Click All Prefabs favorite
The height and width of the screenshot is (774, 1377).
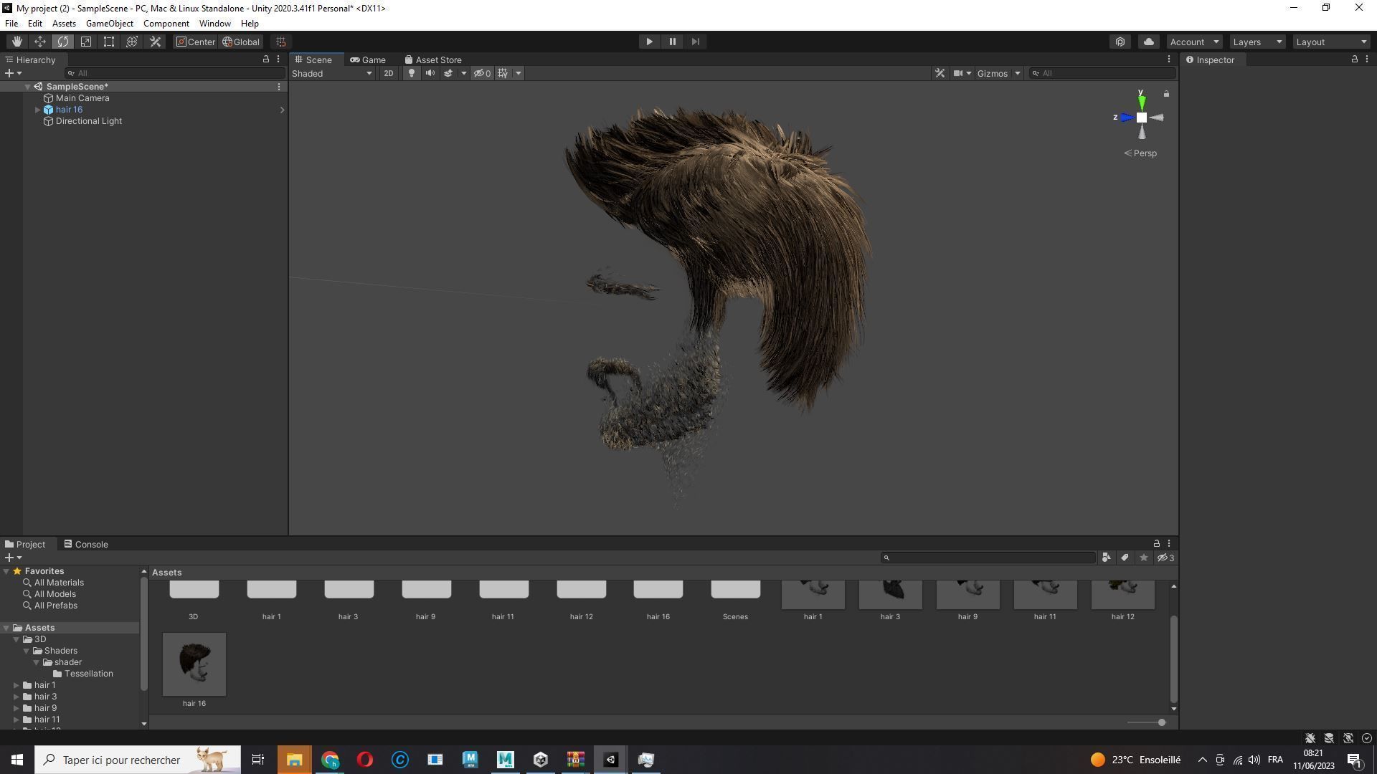[55, 606]
